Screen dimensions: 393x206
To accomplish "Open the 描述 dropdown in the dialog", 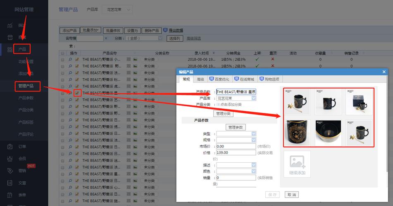I will 236,165.
